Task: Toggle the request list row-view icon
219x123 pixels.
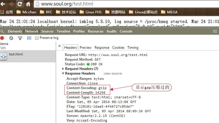Action: [29, 38]
